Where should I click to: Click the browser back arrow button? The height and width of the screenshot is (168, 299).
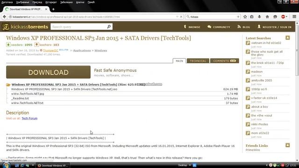[4, 17]
